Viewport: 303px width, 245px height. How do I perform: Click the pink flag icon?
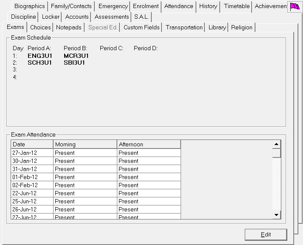coord(294,6)
